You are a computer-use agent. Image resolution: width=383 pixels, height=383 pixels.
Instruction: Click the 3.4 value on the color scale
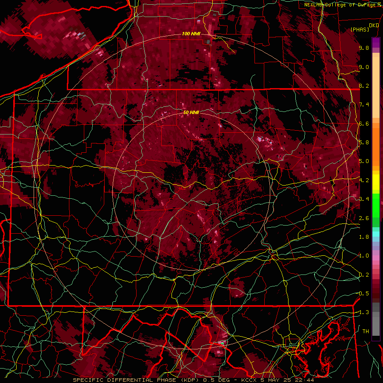pyautogui.click(x=364, y=199)
